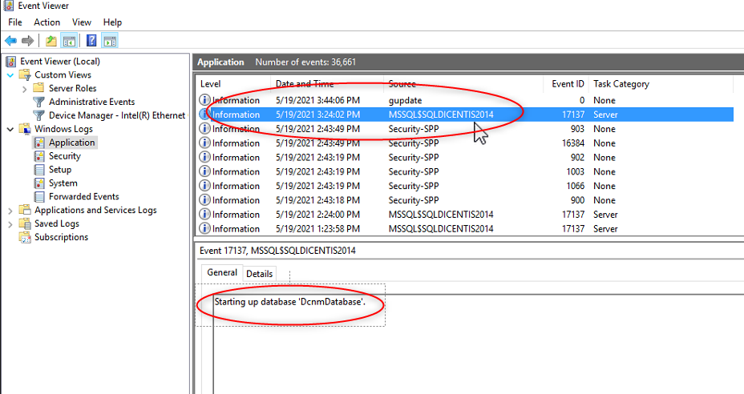Expand Applications and Services Logs node
Viewport: 744px width, 394px height.
(10, 211)
